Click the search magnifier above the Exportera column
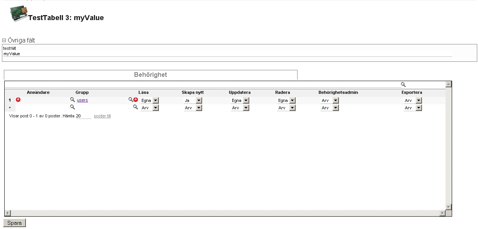Screen dimensions: 478x229 [403, 85]
